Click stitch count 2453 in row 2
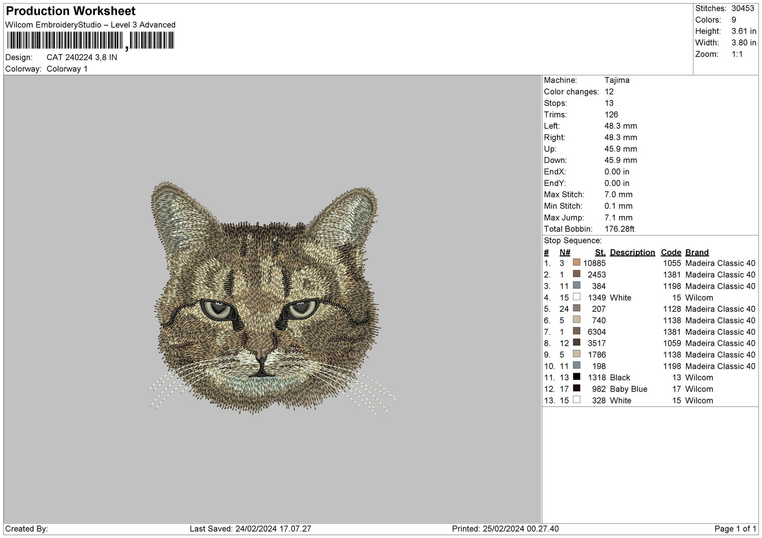Screen dimensions: 762x538 click(x=597, y=275)
